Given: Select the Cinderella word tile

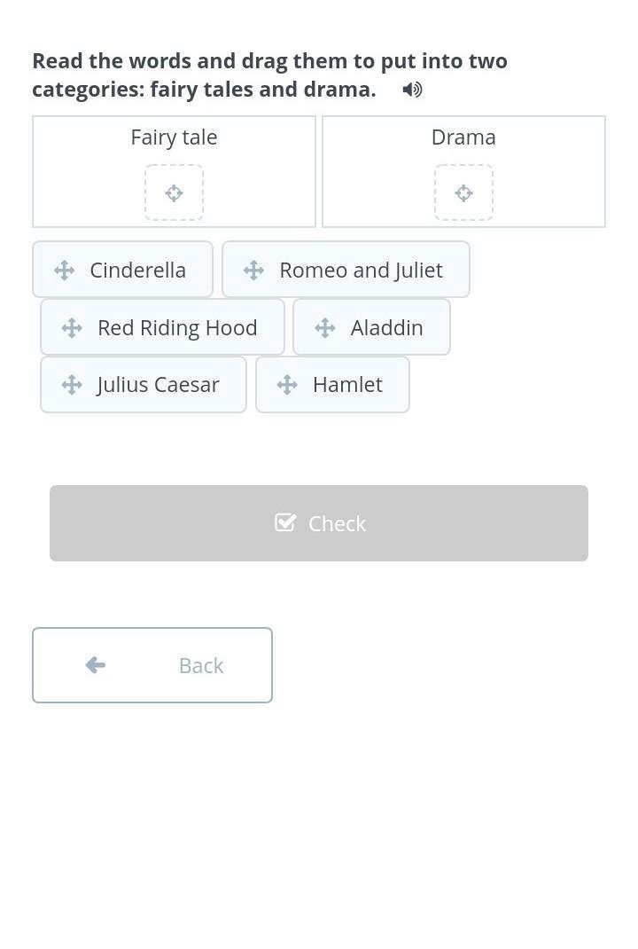Looking at the screenshot, I should 137,270.
